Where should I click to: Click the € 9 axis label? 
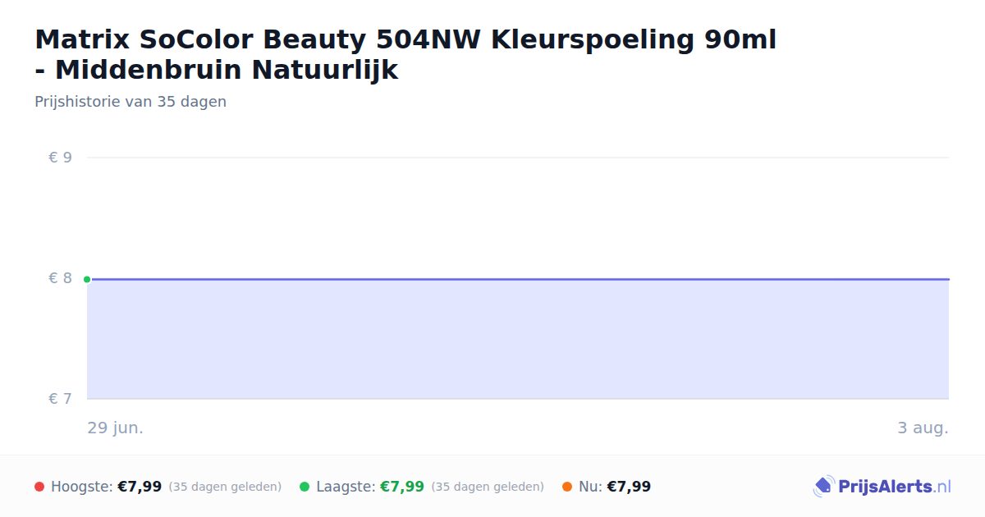pyautogui.click(x=60, y=158)
